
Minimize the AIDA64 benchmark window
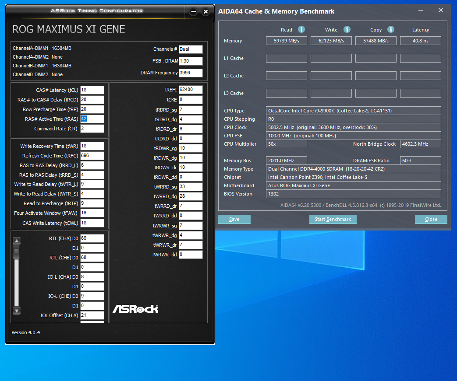click(x=421, y=10)
